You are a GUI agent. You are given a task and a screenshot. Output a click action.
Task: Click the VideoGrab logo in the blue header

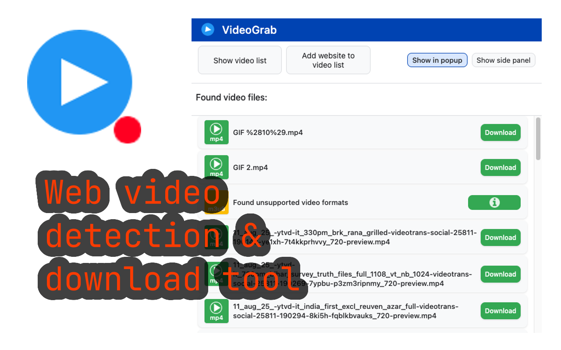click(208, 30)
